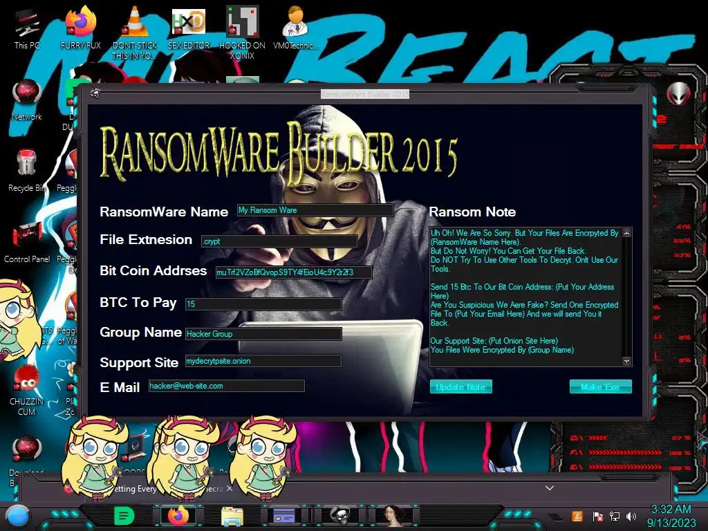
Task: Click the E Mail input field
Action: click(x=227, y=386)
